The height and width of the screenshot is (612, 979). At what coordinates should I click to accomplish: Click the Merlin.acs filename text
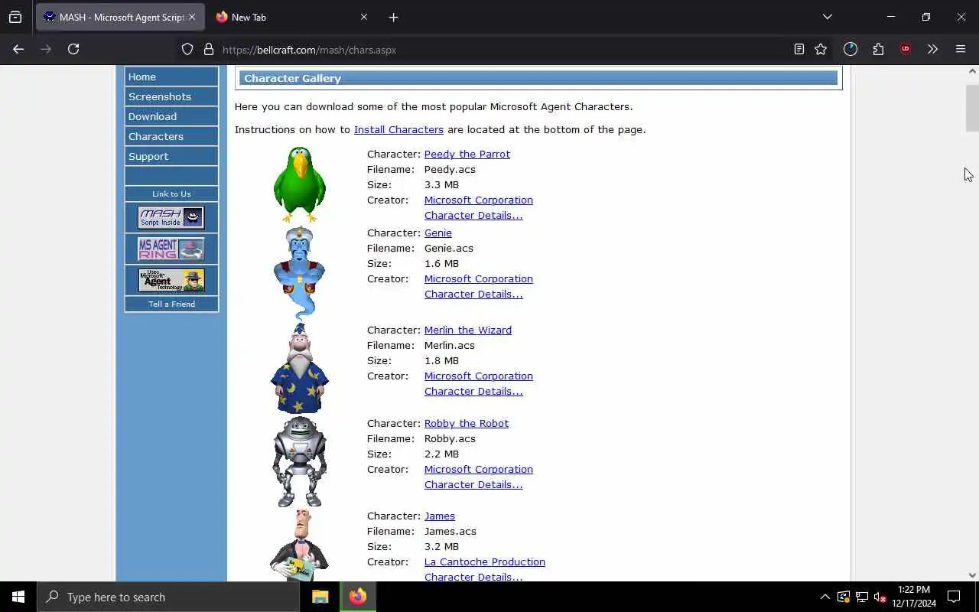pos(450,345)
